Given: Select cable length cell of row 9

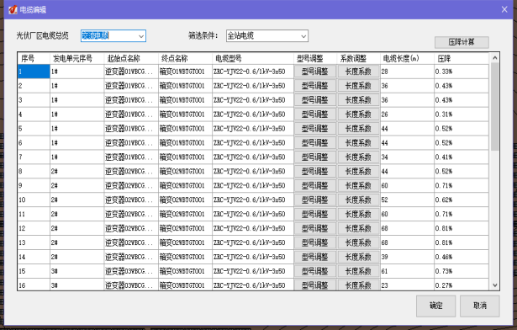Looking at the screenshot, I should pos(407,185).
